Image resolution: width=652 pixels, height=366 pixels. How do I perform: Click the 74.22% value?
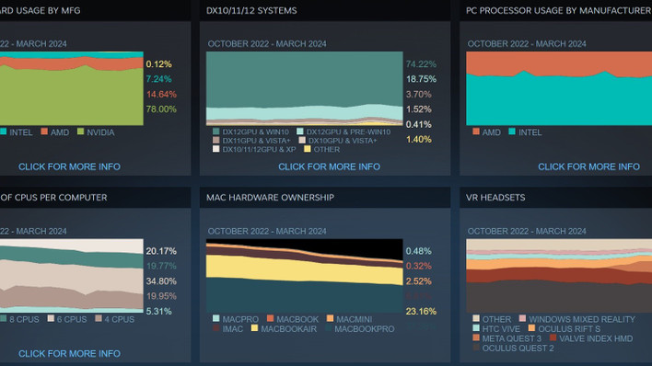click(421, 64)
